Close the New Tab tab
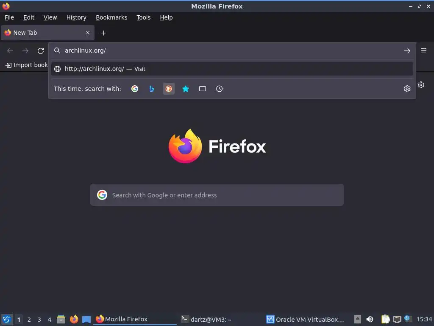Screen dimensions: 434x326 click(x=88, y=33)
